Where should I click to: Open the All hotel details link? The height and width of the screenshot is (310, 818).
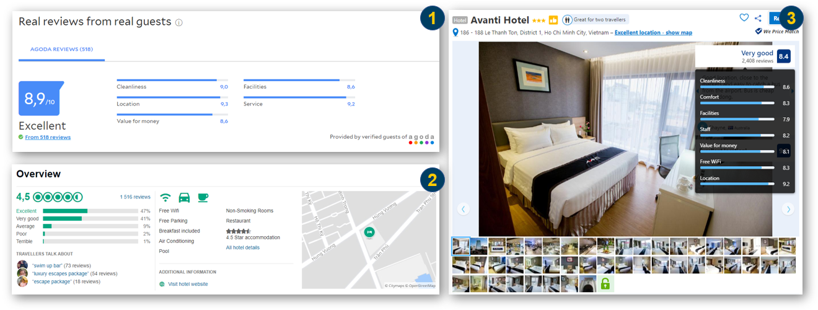tap(243, 247)
